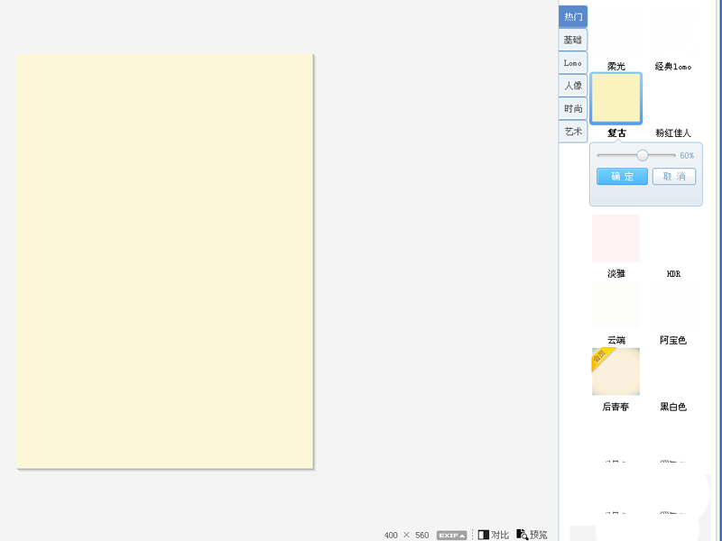722x541 pixels.
Task: Select the 云端 filter label
Action: 616,340
